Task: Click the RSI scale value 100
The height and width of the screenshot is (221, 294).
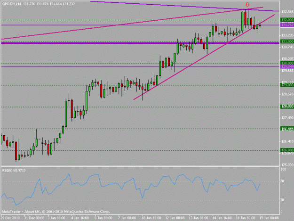Action: (x=284, y=169)
